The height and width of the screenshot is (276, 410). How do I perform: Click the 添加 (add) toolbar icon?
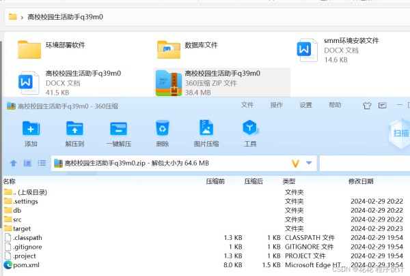(31, 128)
